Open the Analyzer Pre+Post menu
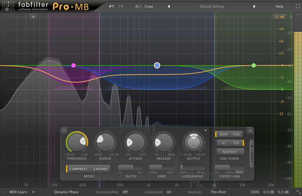302x196 pixels. tap(218, 192)
